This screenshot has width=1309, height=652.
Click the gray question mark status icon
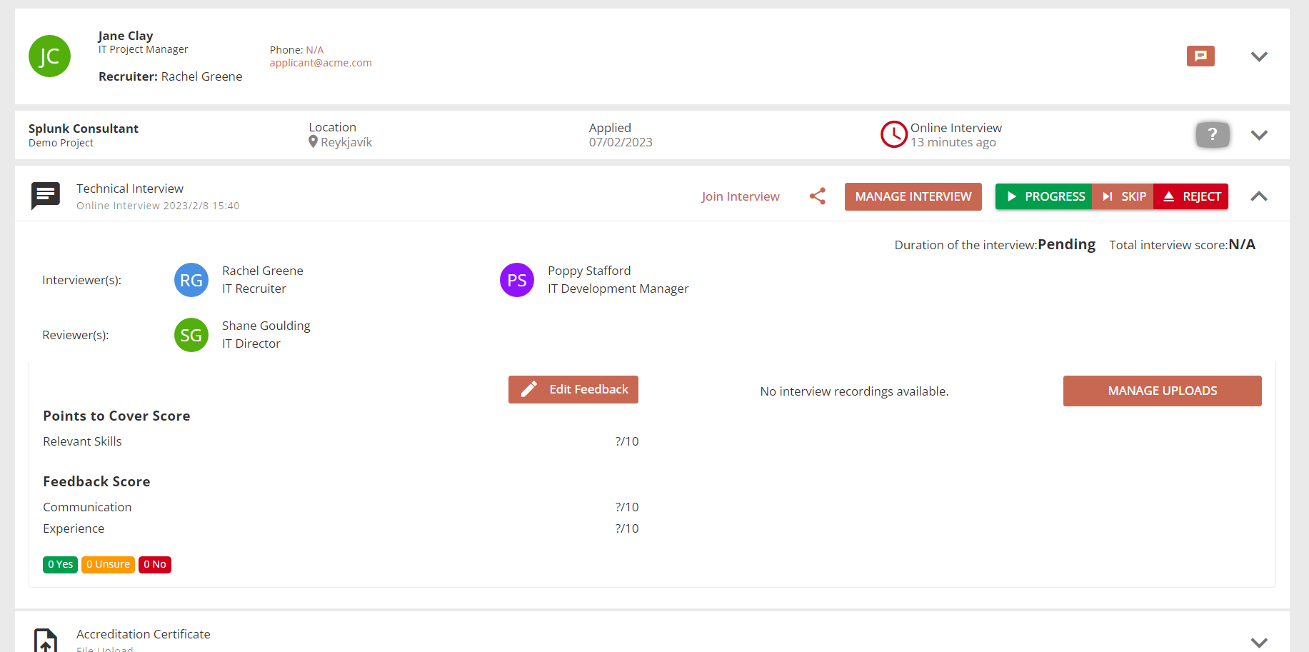(x=1212, y=134)
